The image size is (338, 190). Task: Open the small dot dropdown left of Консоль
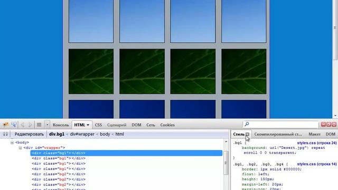coord(47,125)
